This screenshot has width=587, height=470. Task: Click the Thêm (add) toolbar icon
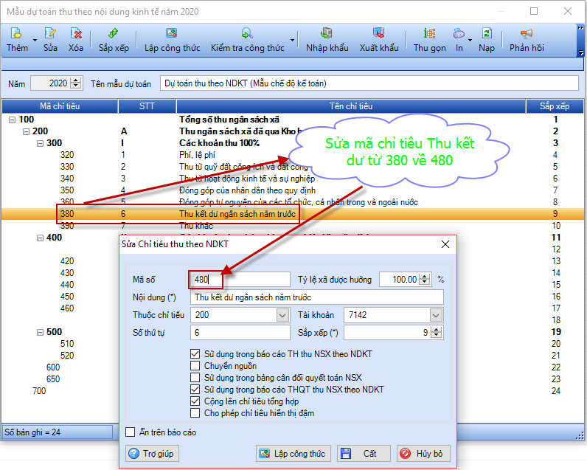pyautogui.click(x=16, y=34)
